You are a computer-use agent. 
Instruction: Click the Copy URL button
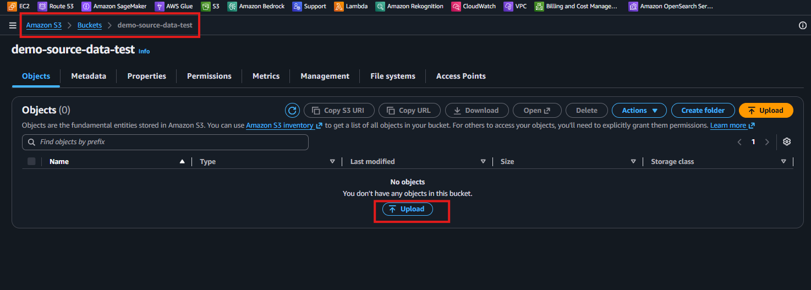(409, 110)
